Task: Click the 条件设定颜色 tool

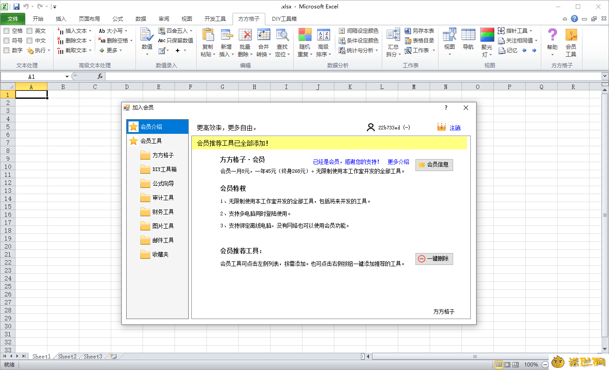Action: (x=359, y=40)
